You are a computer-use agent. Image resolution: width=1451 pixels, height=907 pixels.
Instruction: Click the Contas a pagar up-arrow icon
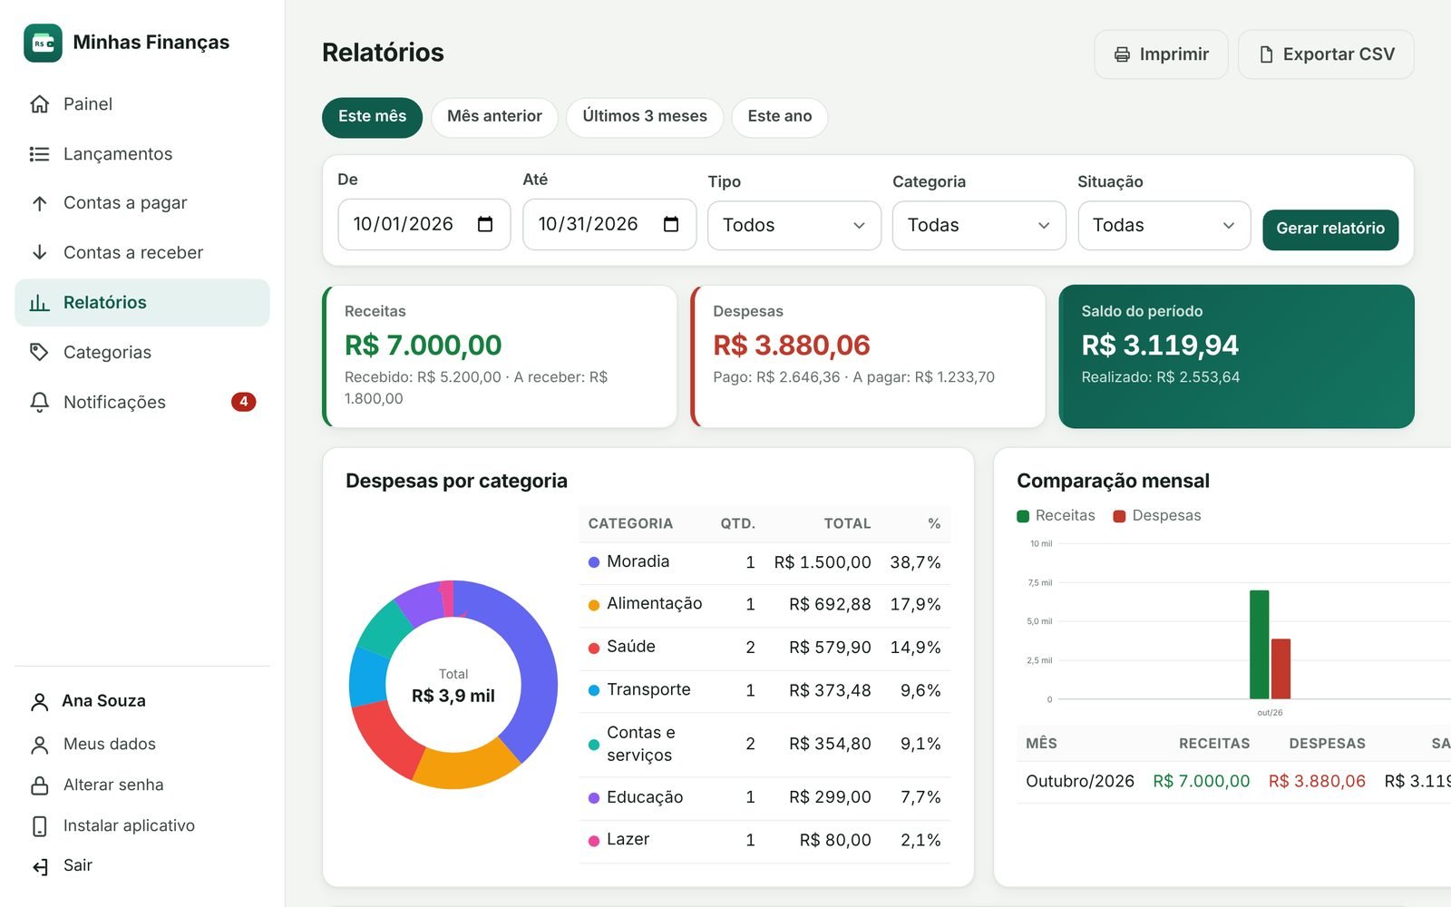point(39,203)
